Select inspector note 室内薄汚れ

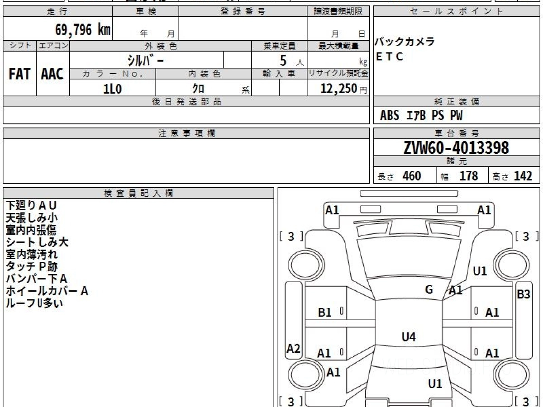31,254
